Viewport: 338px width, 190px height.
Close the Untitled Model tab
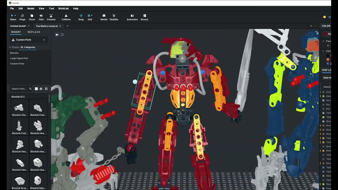[29, 26]
